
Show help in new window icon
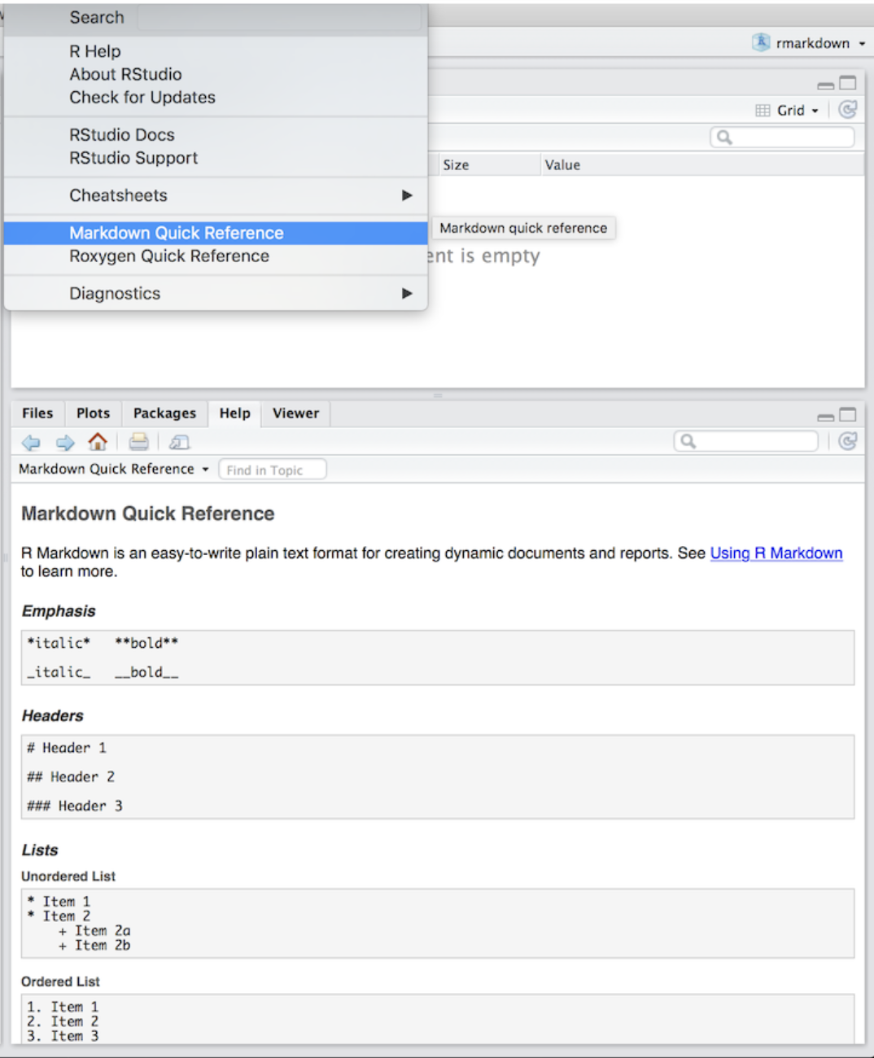pos(179,442)
